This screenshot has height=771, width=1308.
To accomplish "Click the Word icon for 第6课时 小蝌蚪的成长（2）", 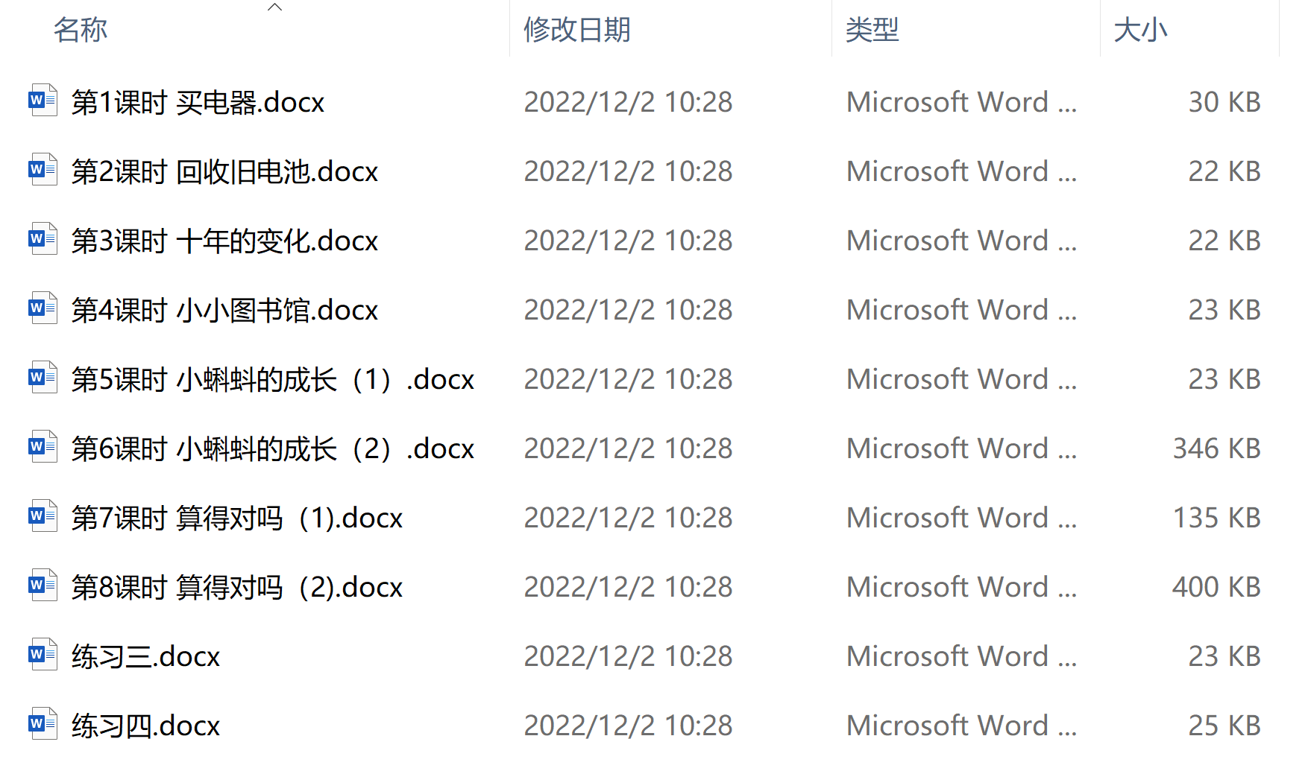I will click(x=43, y=447).
